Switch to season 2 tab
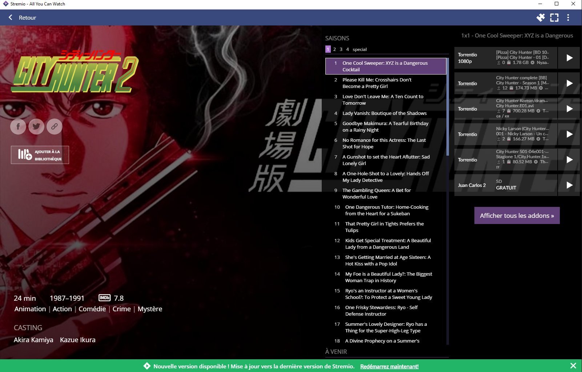Image resolution: width=582 pixels, height=372 pixels. [334, 49]
